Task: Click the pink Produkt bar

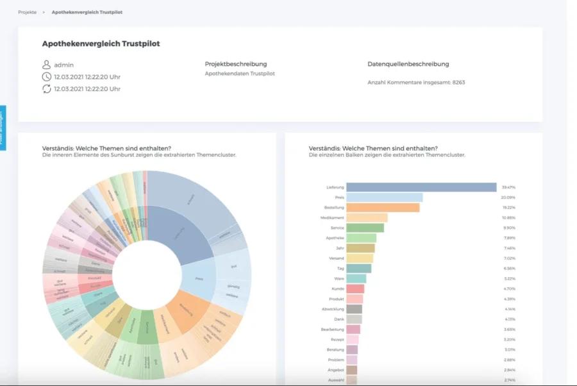Action: pyautogui.click(x=355, y=299)
